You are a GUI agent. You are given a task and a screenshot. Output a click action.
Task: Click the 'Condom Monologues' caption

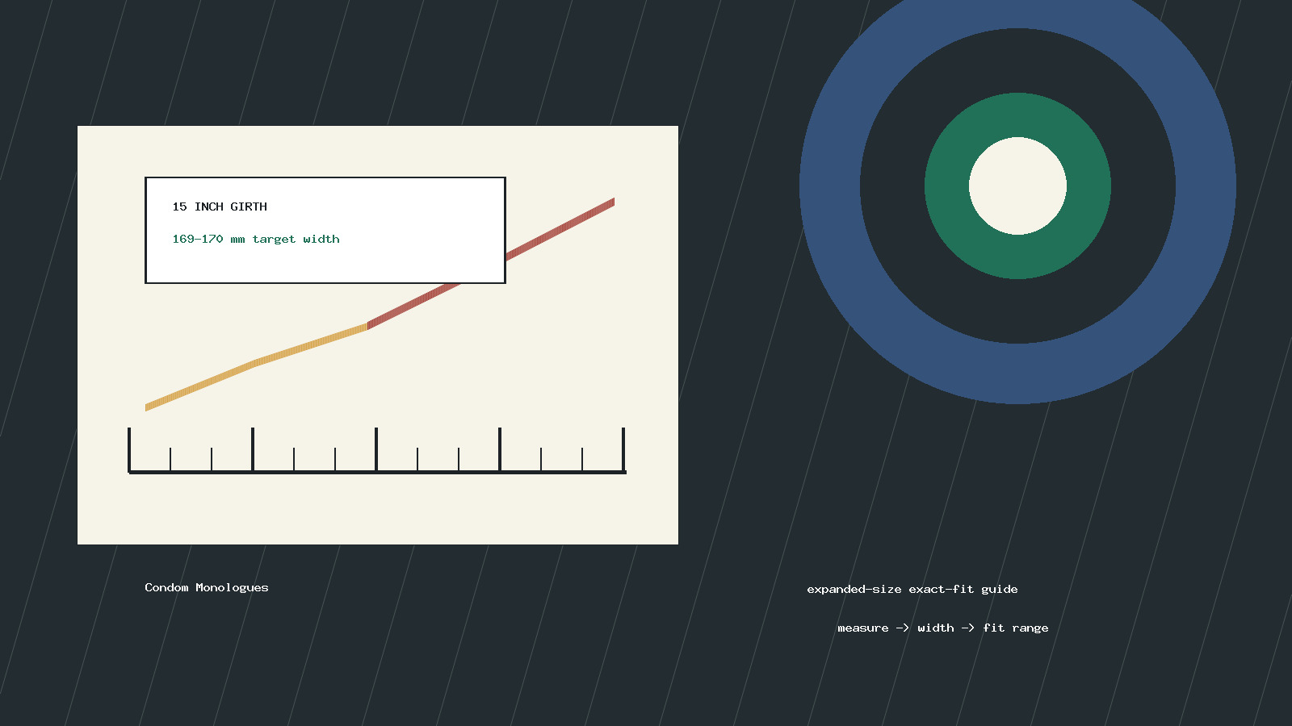point(207,587)
